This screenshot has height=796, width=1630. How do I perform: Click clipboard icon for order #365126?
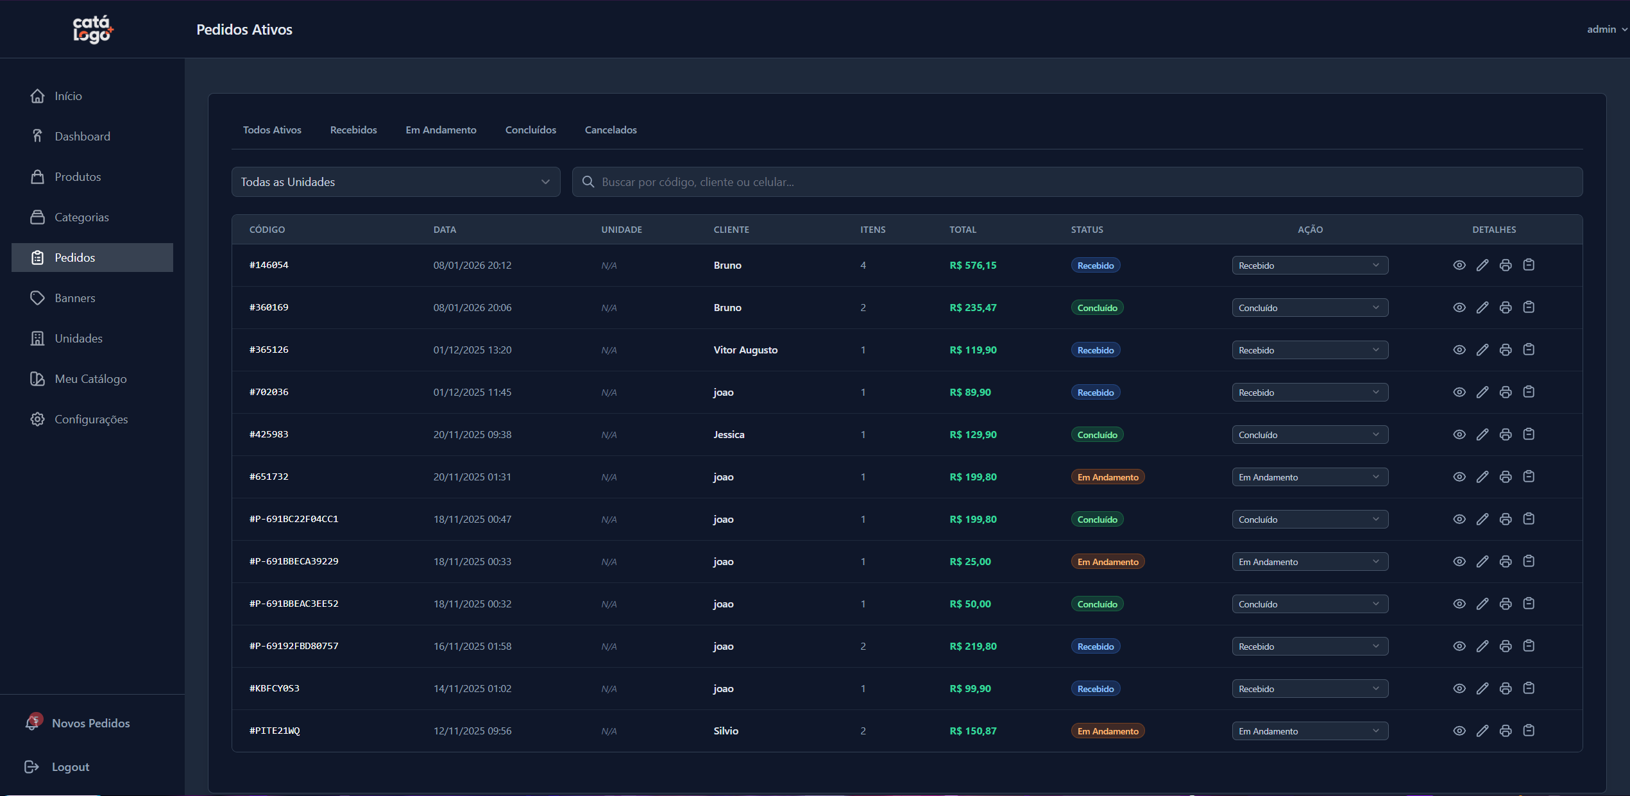click(x=1528, y=350)
